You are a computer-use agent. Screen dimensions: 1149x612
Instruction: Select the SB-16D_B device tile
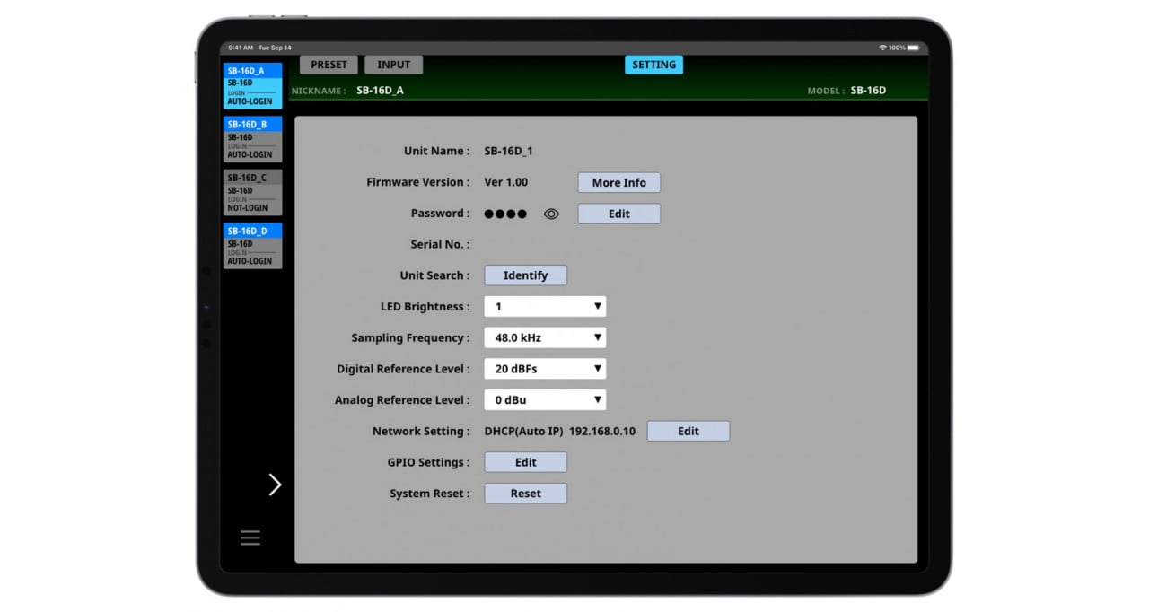click(x=252, y=139)
